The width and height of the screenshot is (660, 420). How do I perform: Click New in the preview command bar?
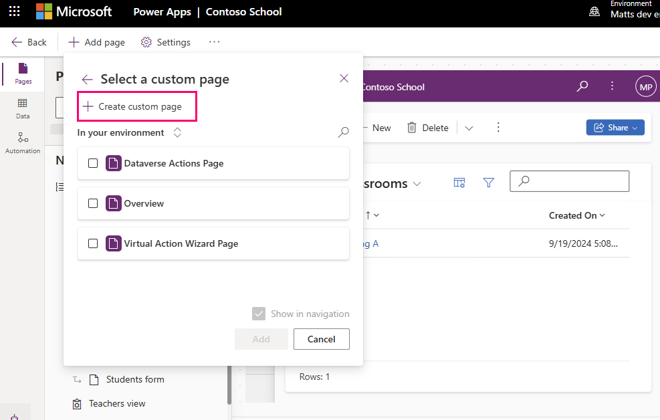tap(377, 128)
